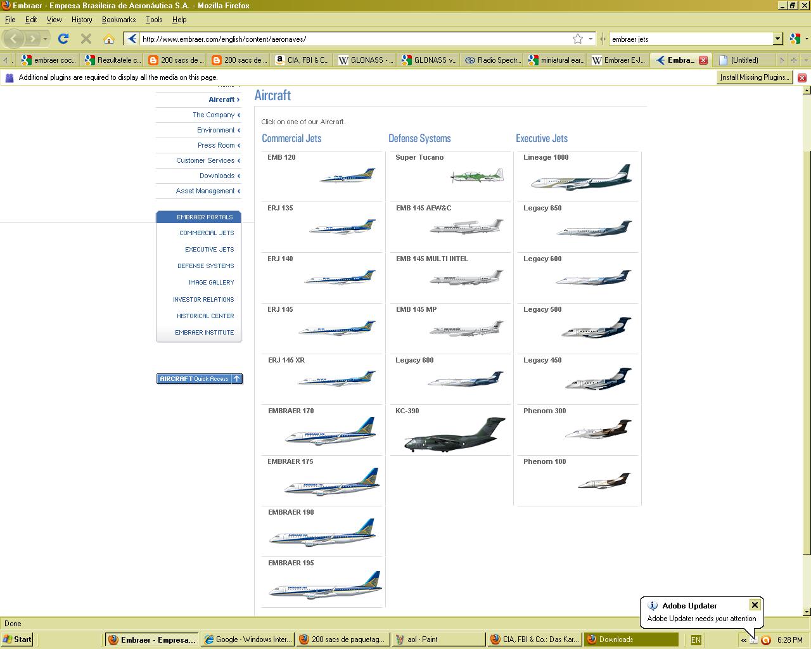Image resolution: width=811 pixels, height=649 pixels.
Task: Click the browser Back arrow button
Action: tap(14, 39)
